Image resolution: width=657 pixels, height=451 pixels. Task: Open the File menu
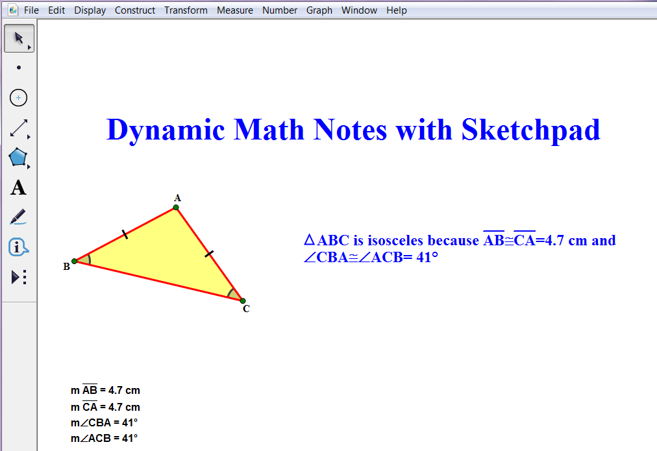tap(31, 10)
